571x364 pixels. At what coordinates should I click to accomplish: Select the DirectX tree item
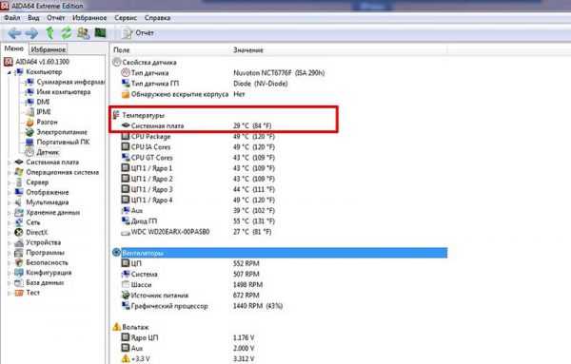[36, 232]
